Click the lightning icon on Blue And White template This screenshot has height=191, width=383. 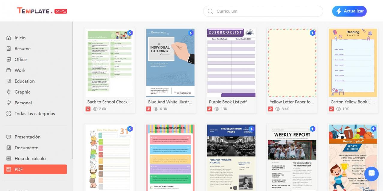[190, 33]
